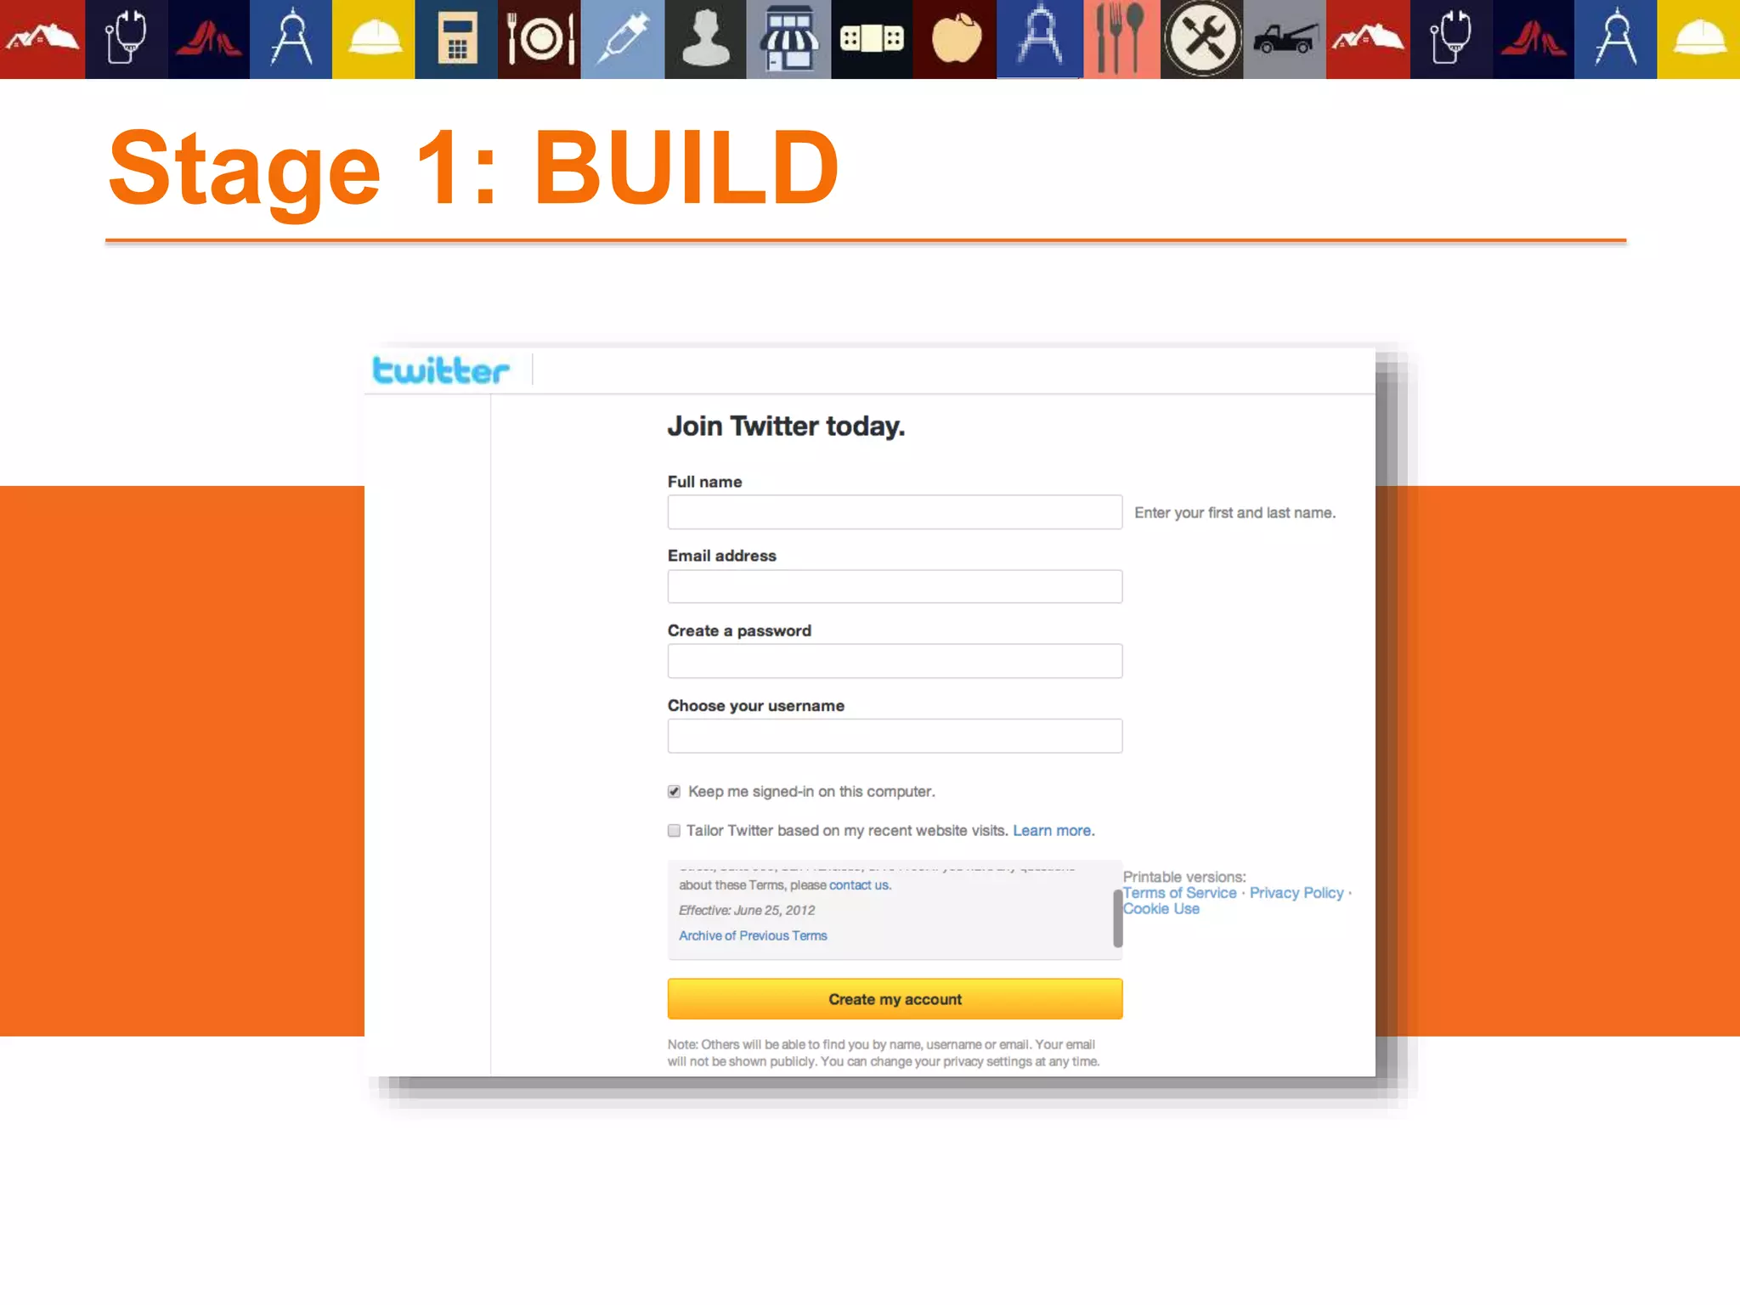Image resolution: width=1740 pixels, height=1305 pixels.
Task: Enable Tailor Twitter based on website visits
Action: [674, 831]
